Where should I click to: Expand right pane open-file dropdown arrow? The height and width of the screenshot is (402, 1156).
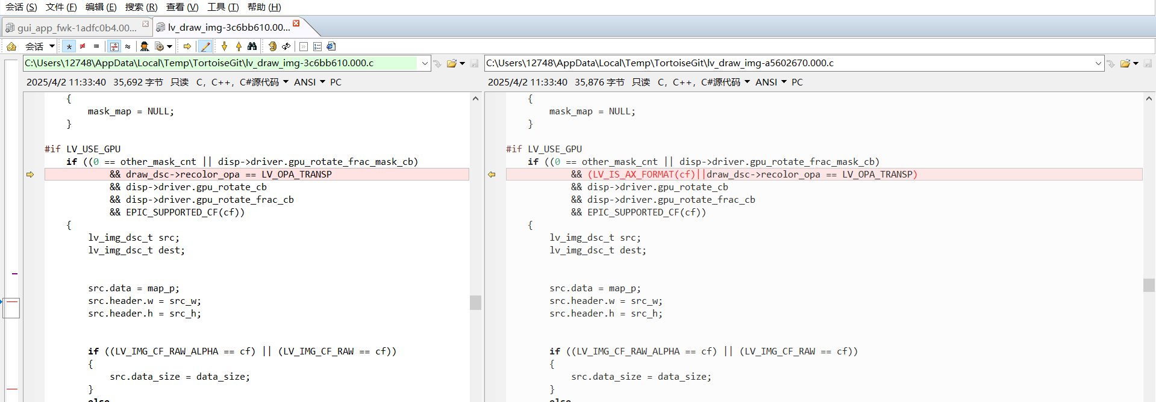(x=1136, y=63)
